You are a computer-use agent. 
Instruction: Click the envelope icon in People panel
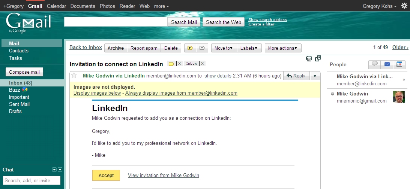coord(387,64)
